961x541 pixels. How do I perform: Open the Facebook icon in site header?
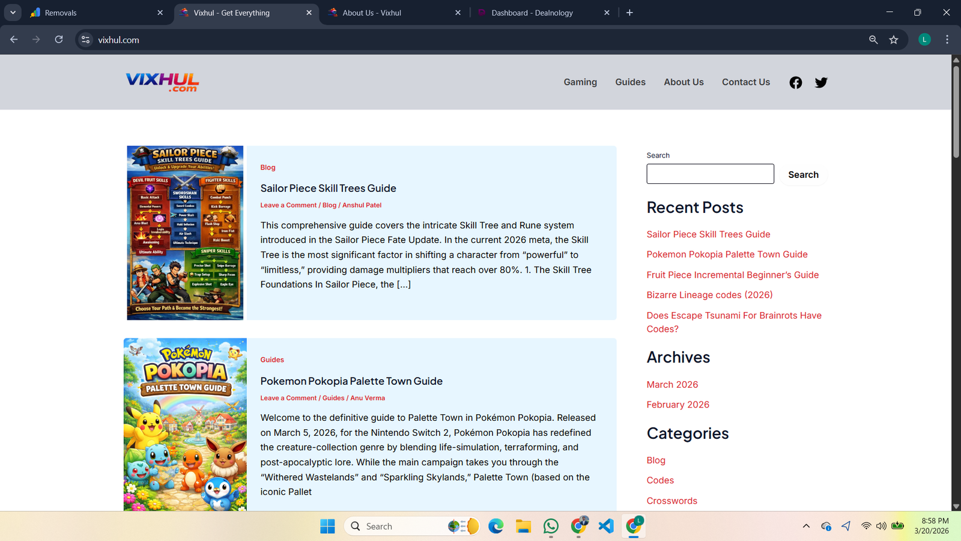pos(795,82)
